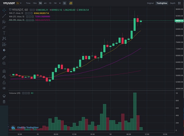The image size is (184, 136).
Task: Select the crosshair cursor tool
Action: point(4,10)
